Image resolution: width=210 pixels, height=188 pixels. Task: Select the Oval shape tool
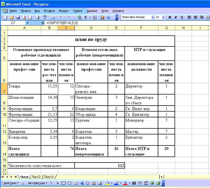point(70,183)
